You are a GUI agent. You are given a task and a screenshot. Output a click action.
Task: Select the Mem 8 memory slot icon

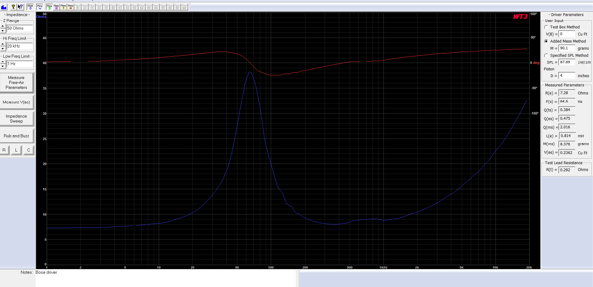point(99,7)
